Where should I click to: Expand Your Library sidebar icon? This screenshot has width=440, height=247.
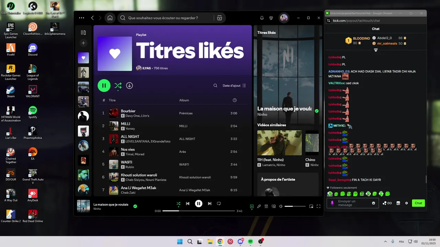[x=83, y=32]
